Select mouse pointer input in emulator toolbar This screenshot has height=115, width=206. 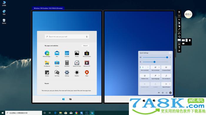click(179, 20)
